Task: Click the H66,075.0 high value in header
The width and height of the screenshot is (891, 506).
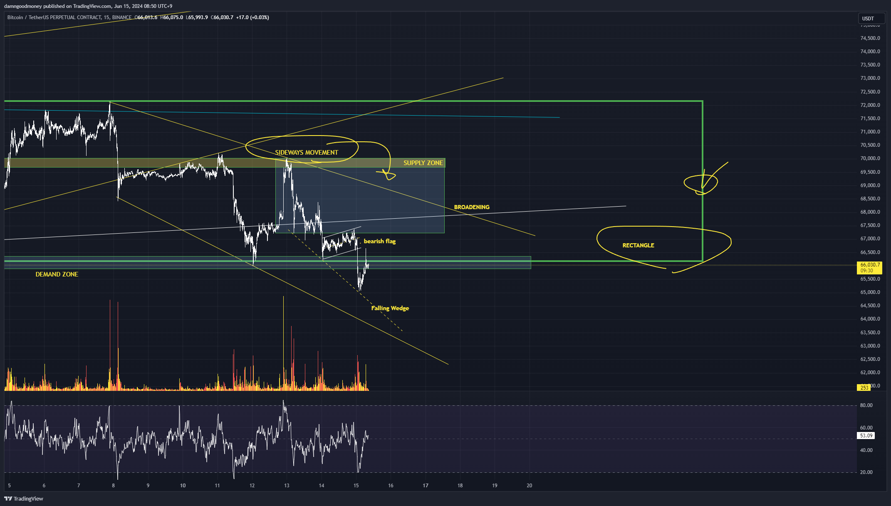Action: point(172,17)
